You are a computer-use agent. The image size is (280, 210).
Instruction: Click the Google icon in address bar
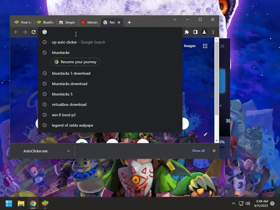[45, 32]
